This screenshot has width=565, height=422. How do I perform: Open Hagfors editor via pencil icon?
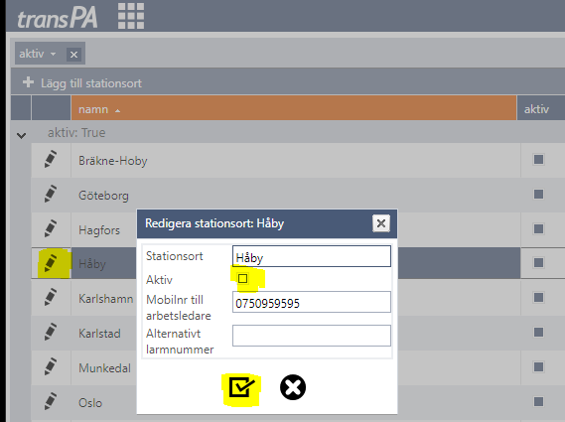click(x=50, y=228)
